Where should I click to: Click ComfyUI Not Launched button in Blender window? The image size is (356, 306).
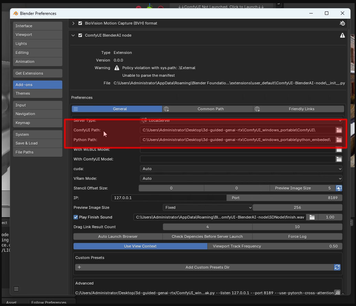(221, 6)
